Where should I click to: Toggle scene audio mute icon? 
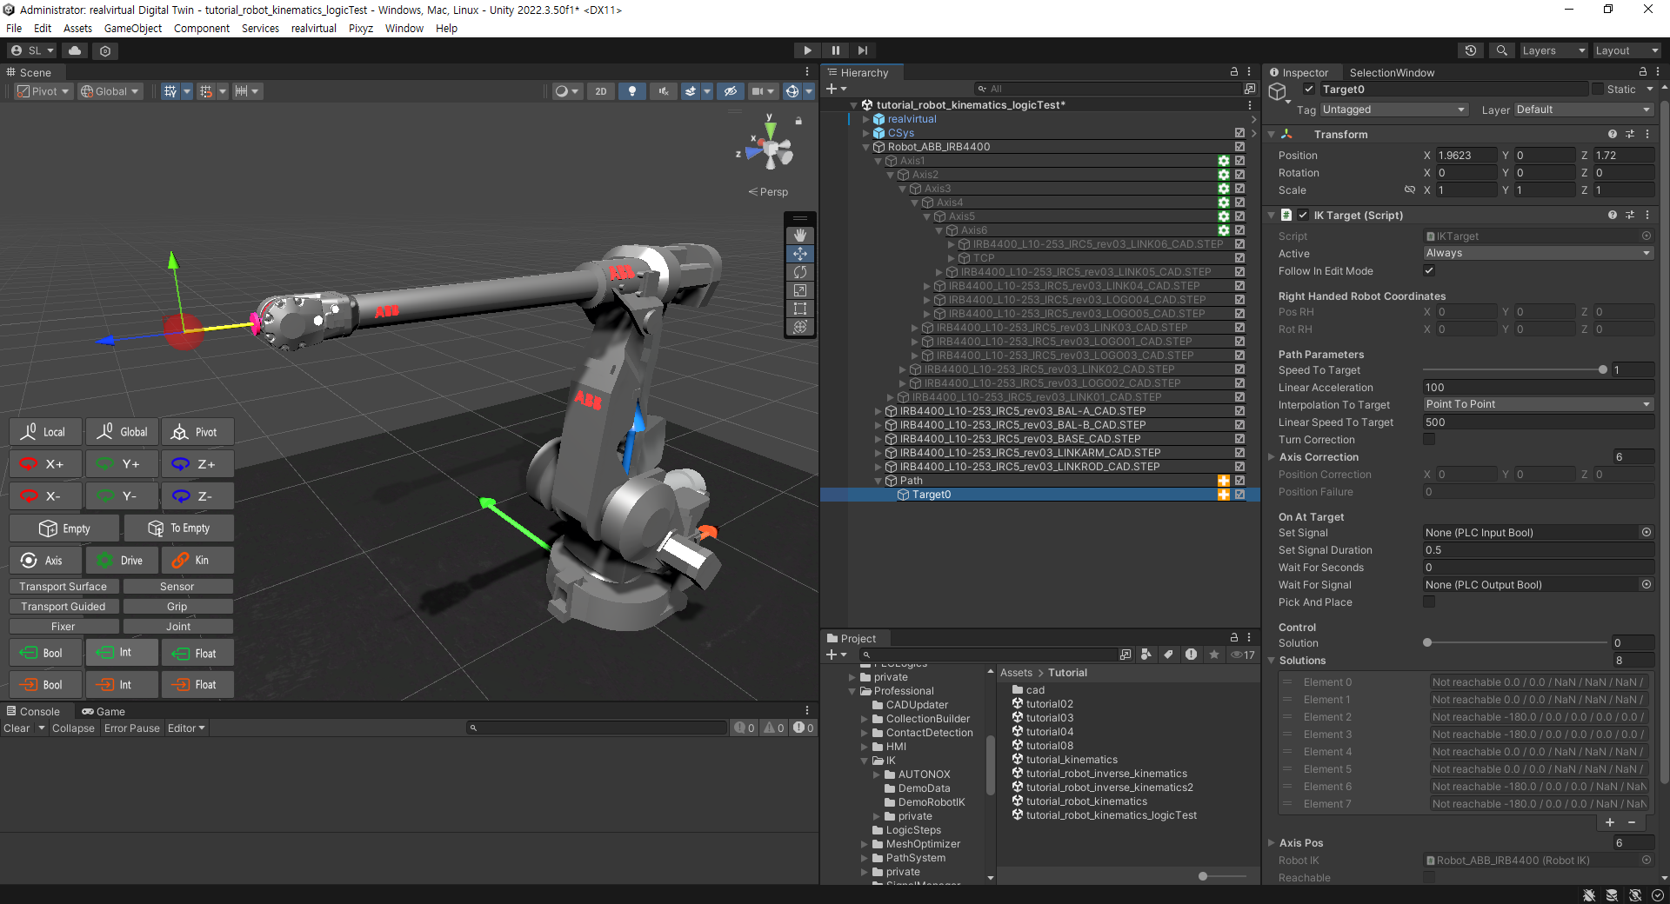(x=664, y=91)
